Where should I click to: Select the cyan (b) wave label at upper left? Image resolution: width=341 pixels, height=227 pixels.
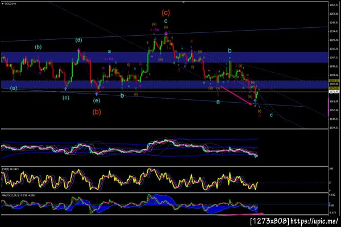click(x=38, y=47)
